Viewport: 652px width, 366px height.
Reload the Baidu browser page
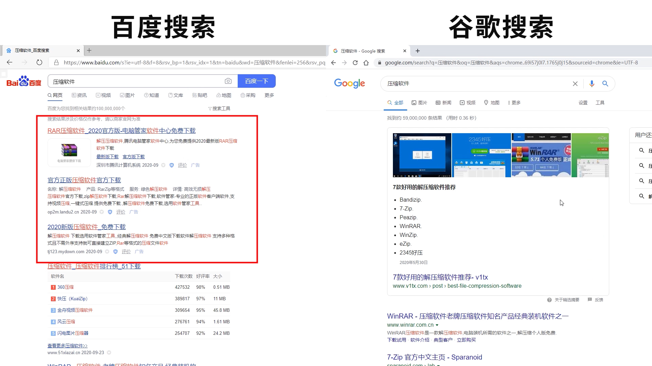pyautogui.click(x=39, y=62)
